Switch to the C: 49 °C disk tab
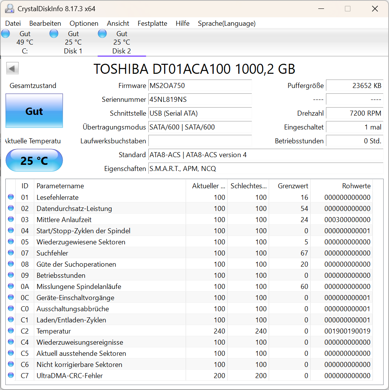The image size is (389, 390). click(25, 42)
